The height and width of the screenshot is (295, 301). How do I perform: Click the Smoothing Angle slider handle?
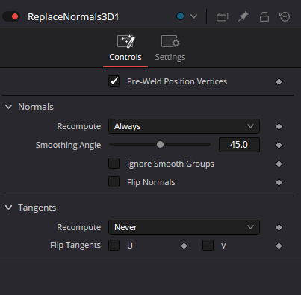[x=160, y=145]
